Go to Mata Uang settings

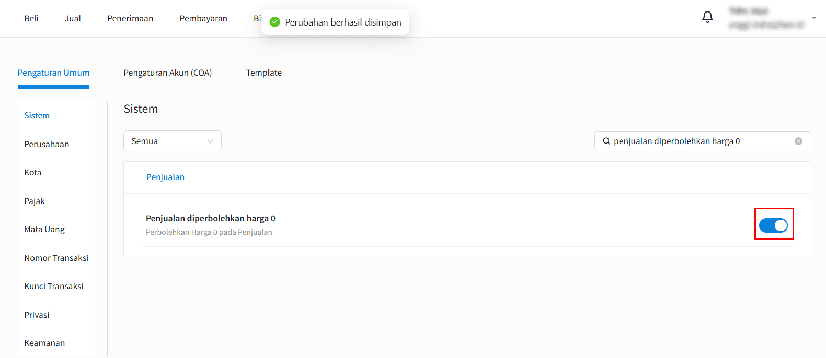coord(44,229)
